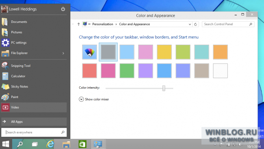Open the address bar history dropdown
Viewport: 264px width, 149px height.
pos(190,24)
